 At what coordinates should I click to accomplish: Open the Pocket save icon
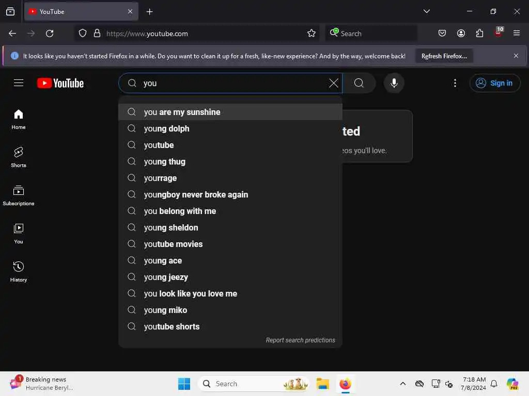pos(442,34)
